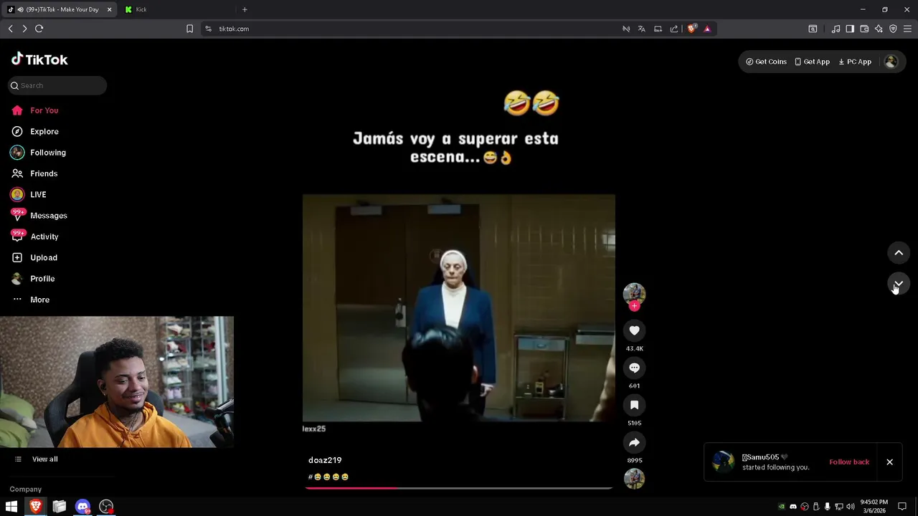Open the creator avatar beside the video
918x516 pixels.
634,293
